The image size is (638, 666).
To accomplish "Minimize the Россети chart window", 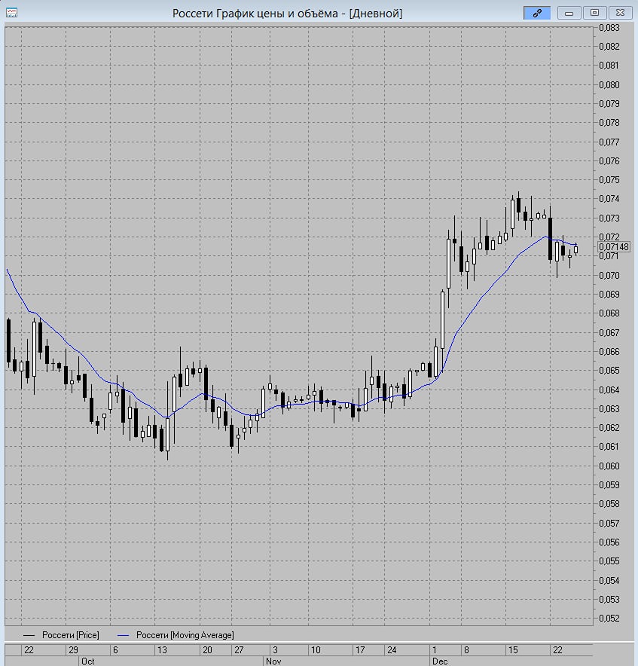I will coord(569,13).
